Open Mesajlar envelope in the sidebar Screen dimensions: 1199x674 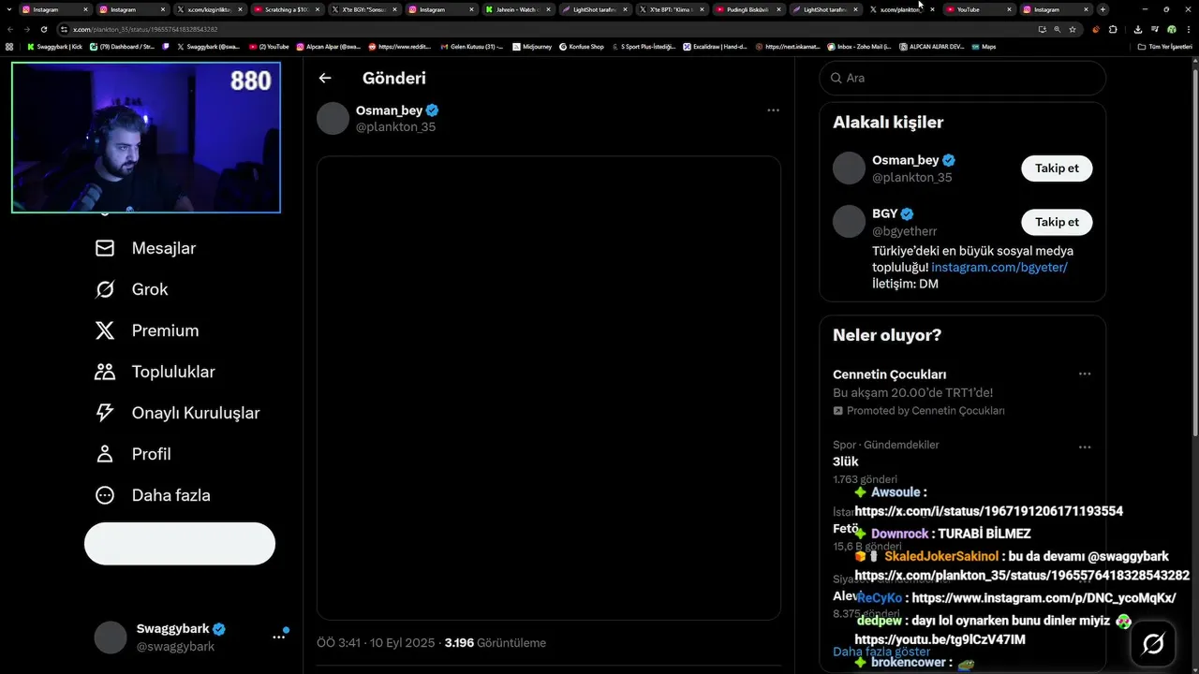pos(145,248)
